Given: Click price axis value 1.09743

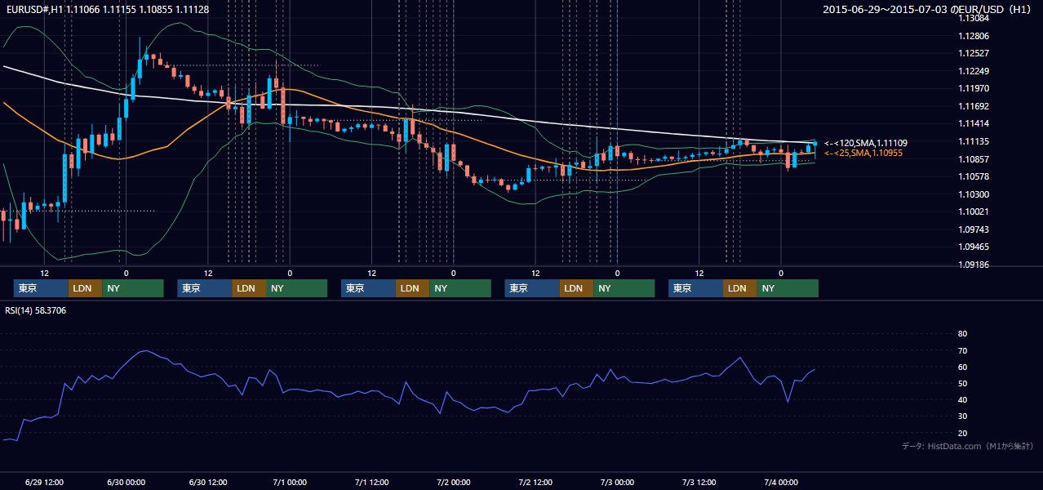Looking at the screenshot, I should pos(973,229).
